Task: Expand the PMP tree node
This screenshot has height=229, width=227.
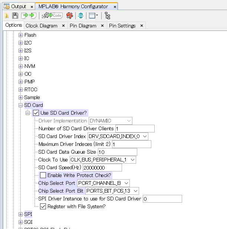Action: 20,82
